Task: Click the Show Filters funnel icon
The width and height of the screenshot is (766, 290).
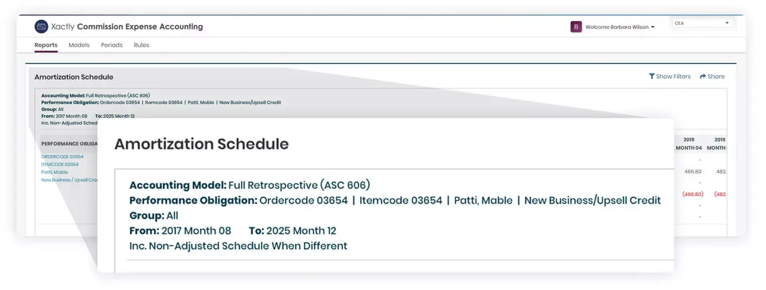Action: (x=652, y=77)
